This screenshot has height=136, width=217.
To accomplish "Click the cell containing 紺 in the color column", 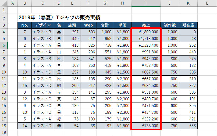I will coord(59,86).
